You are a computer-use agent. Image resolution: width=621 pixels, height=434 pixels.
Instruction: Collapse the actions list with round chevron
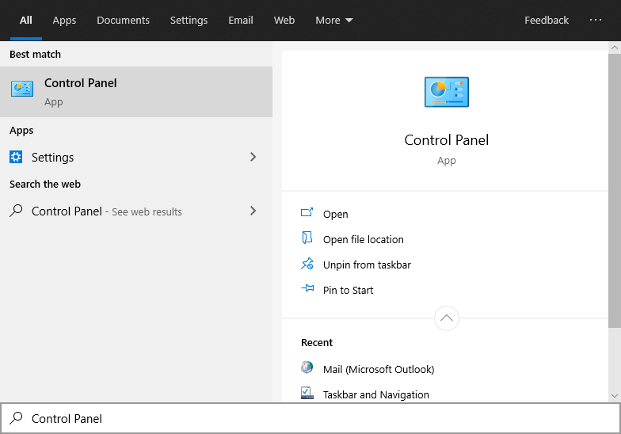[x=447, y=318]
